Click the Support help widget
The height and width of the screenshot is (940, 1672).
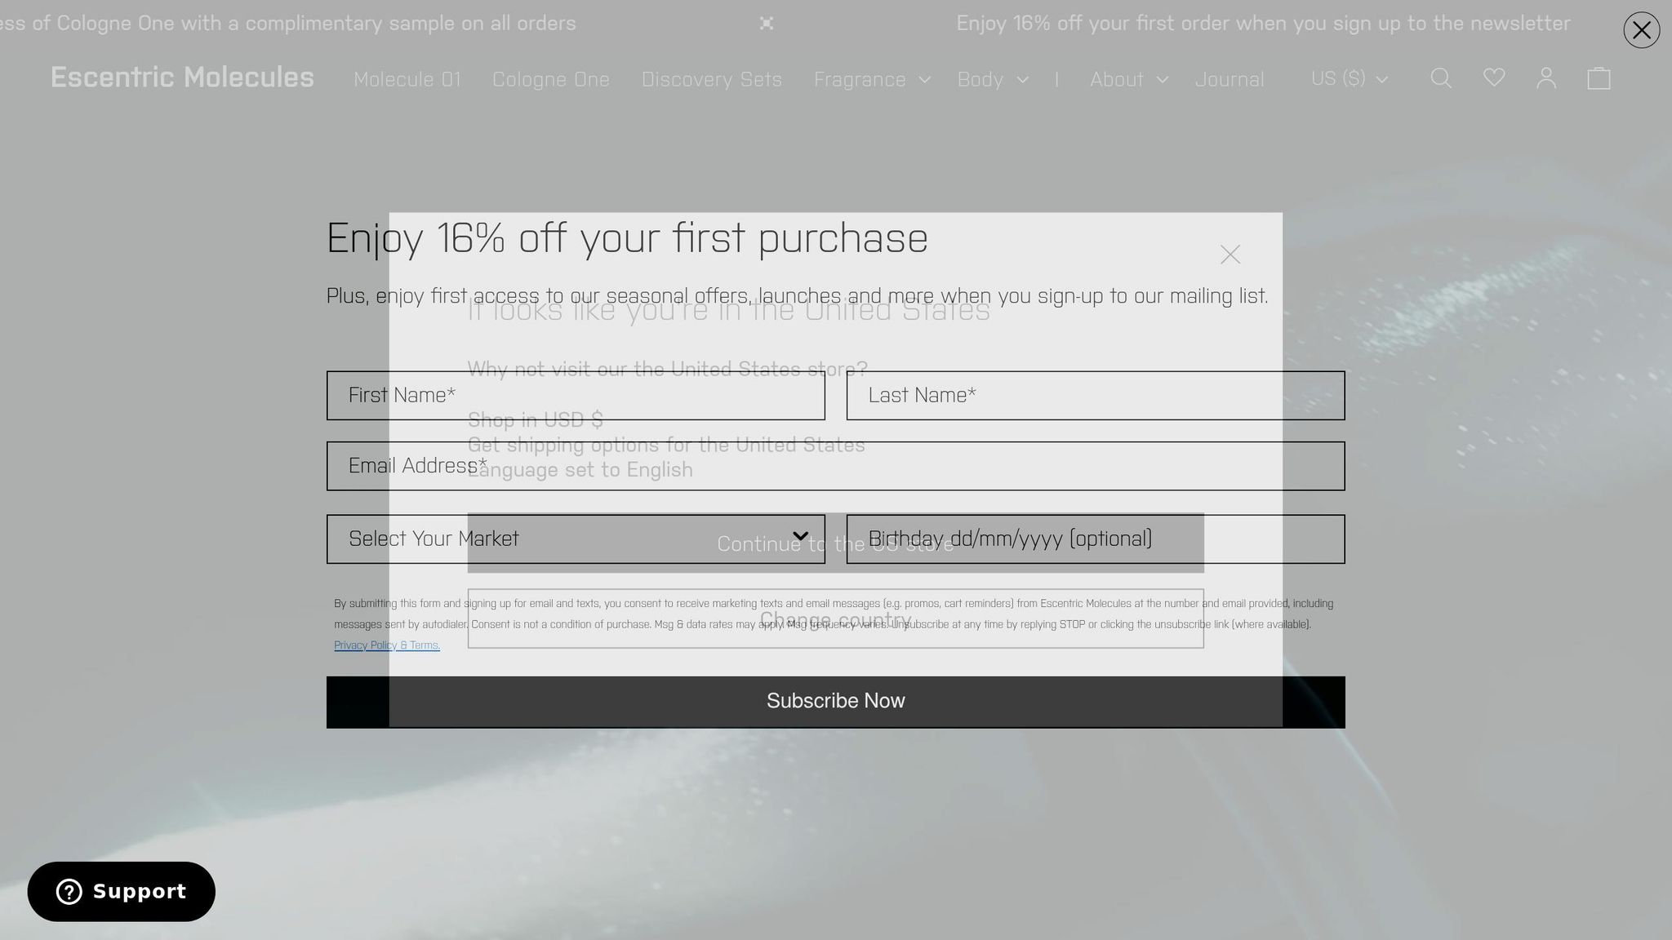click(121, 891)
